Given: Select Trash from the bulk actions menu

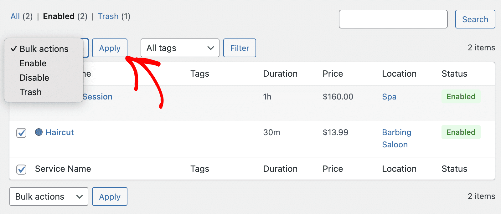Looking at the screenshot, I should [x=30, y=92].
